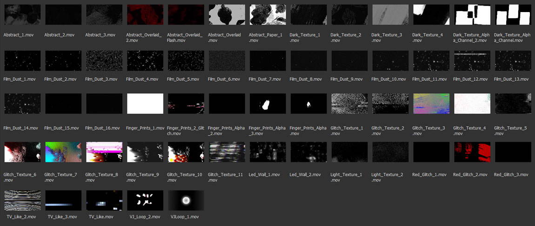Click the Film_Dust_6.mov file name
Screen dimensions: 535x226
(224, 79)
